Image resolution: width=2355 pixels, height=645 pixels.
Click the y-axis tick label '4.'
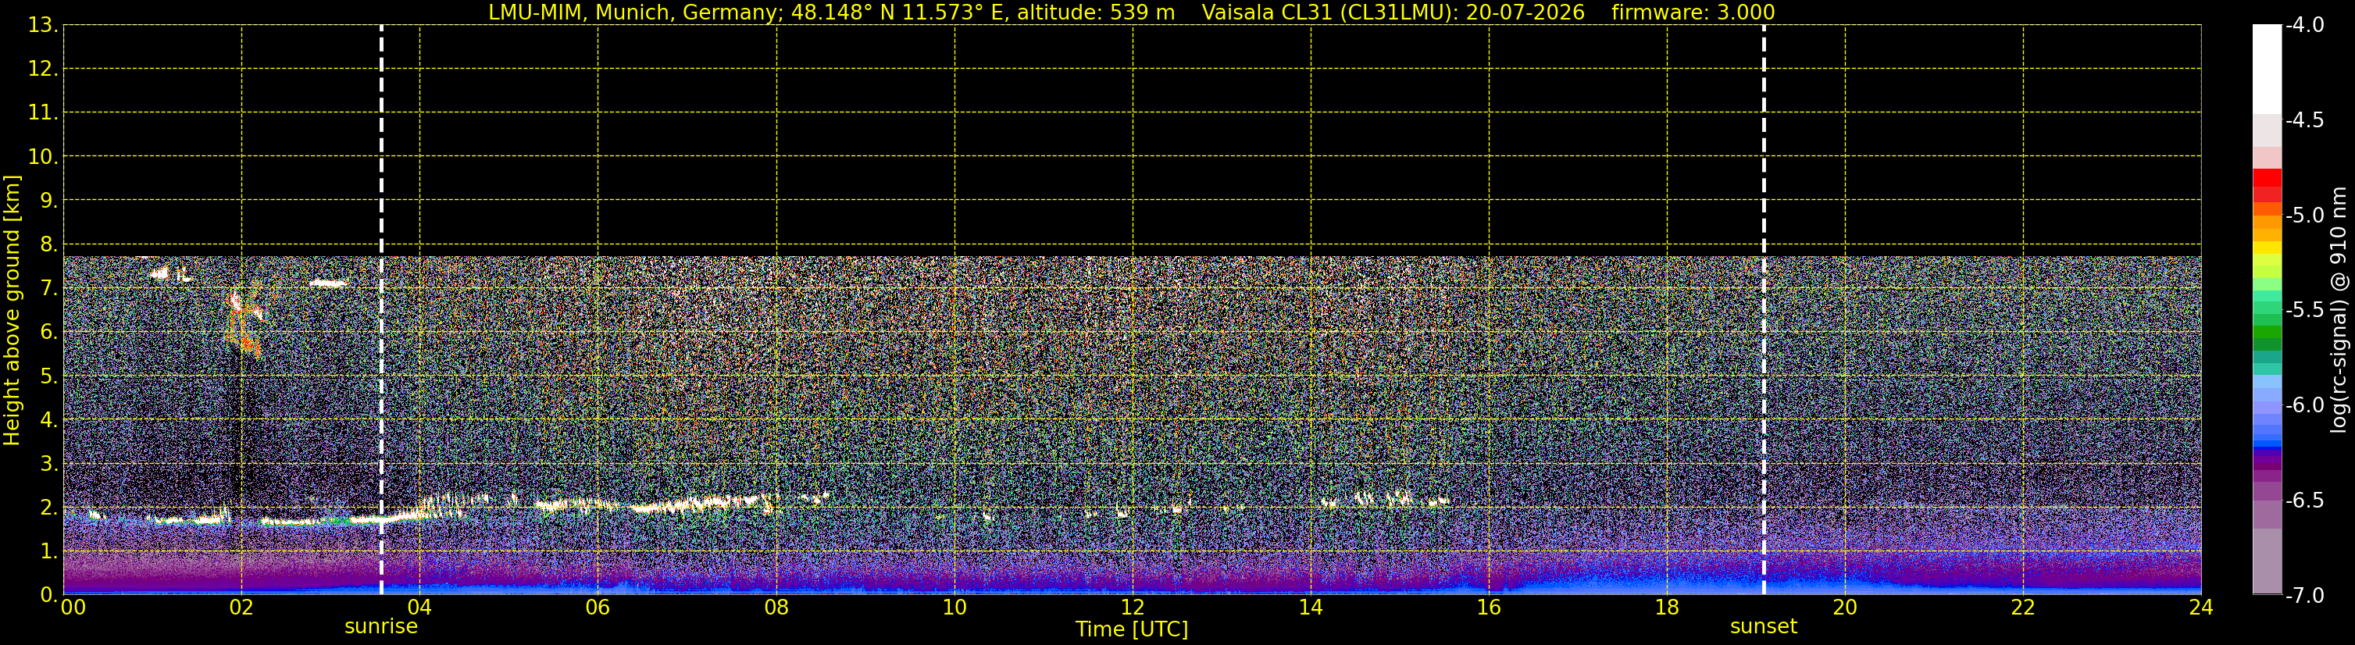coord(48,420)
